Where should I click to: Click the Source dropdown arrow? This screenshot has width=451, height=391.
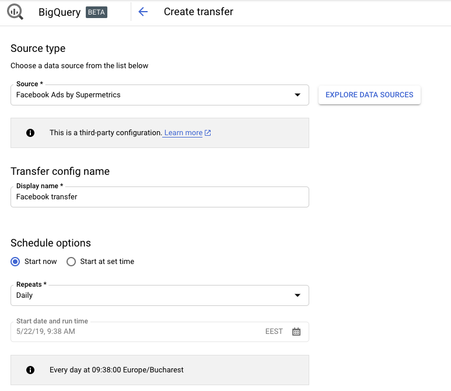click(x=298, y=95)
